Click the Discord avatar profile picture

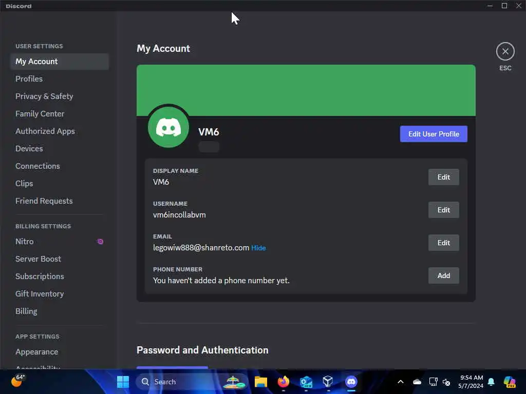[168, 127]
